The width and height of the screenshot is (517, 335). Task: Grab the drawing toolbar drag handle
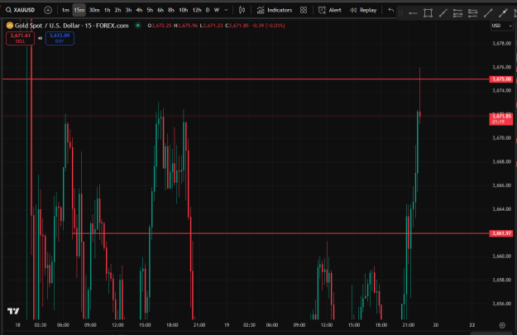point(401,13)
